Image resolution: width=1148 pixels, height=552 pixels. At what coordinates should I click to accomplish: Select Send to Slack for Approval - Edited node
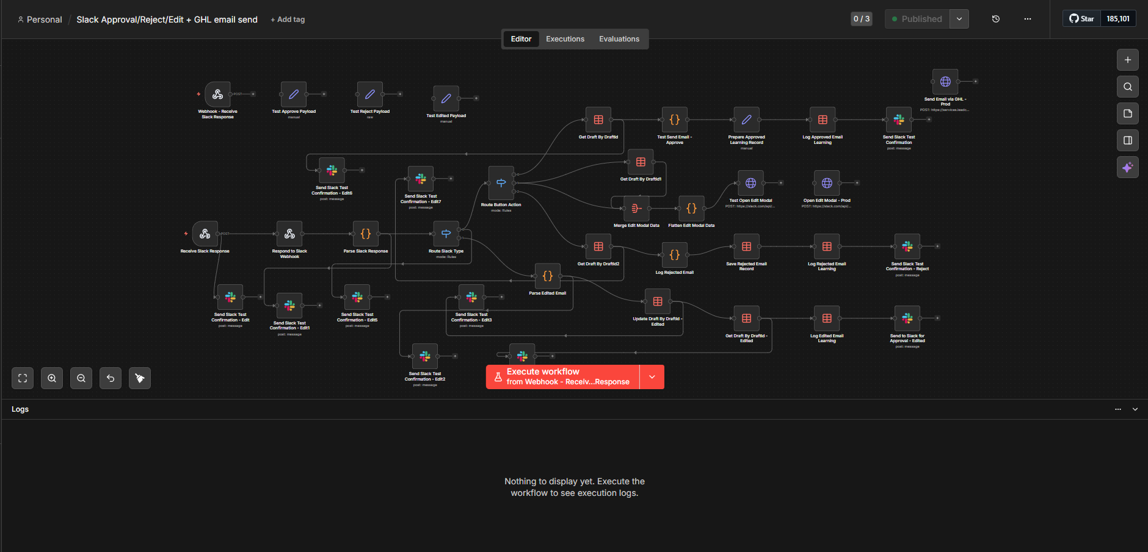907,318
